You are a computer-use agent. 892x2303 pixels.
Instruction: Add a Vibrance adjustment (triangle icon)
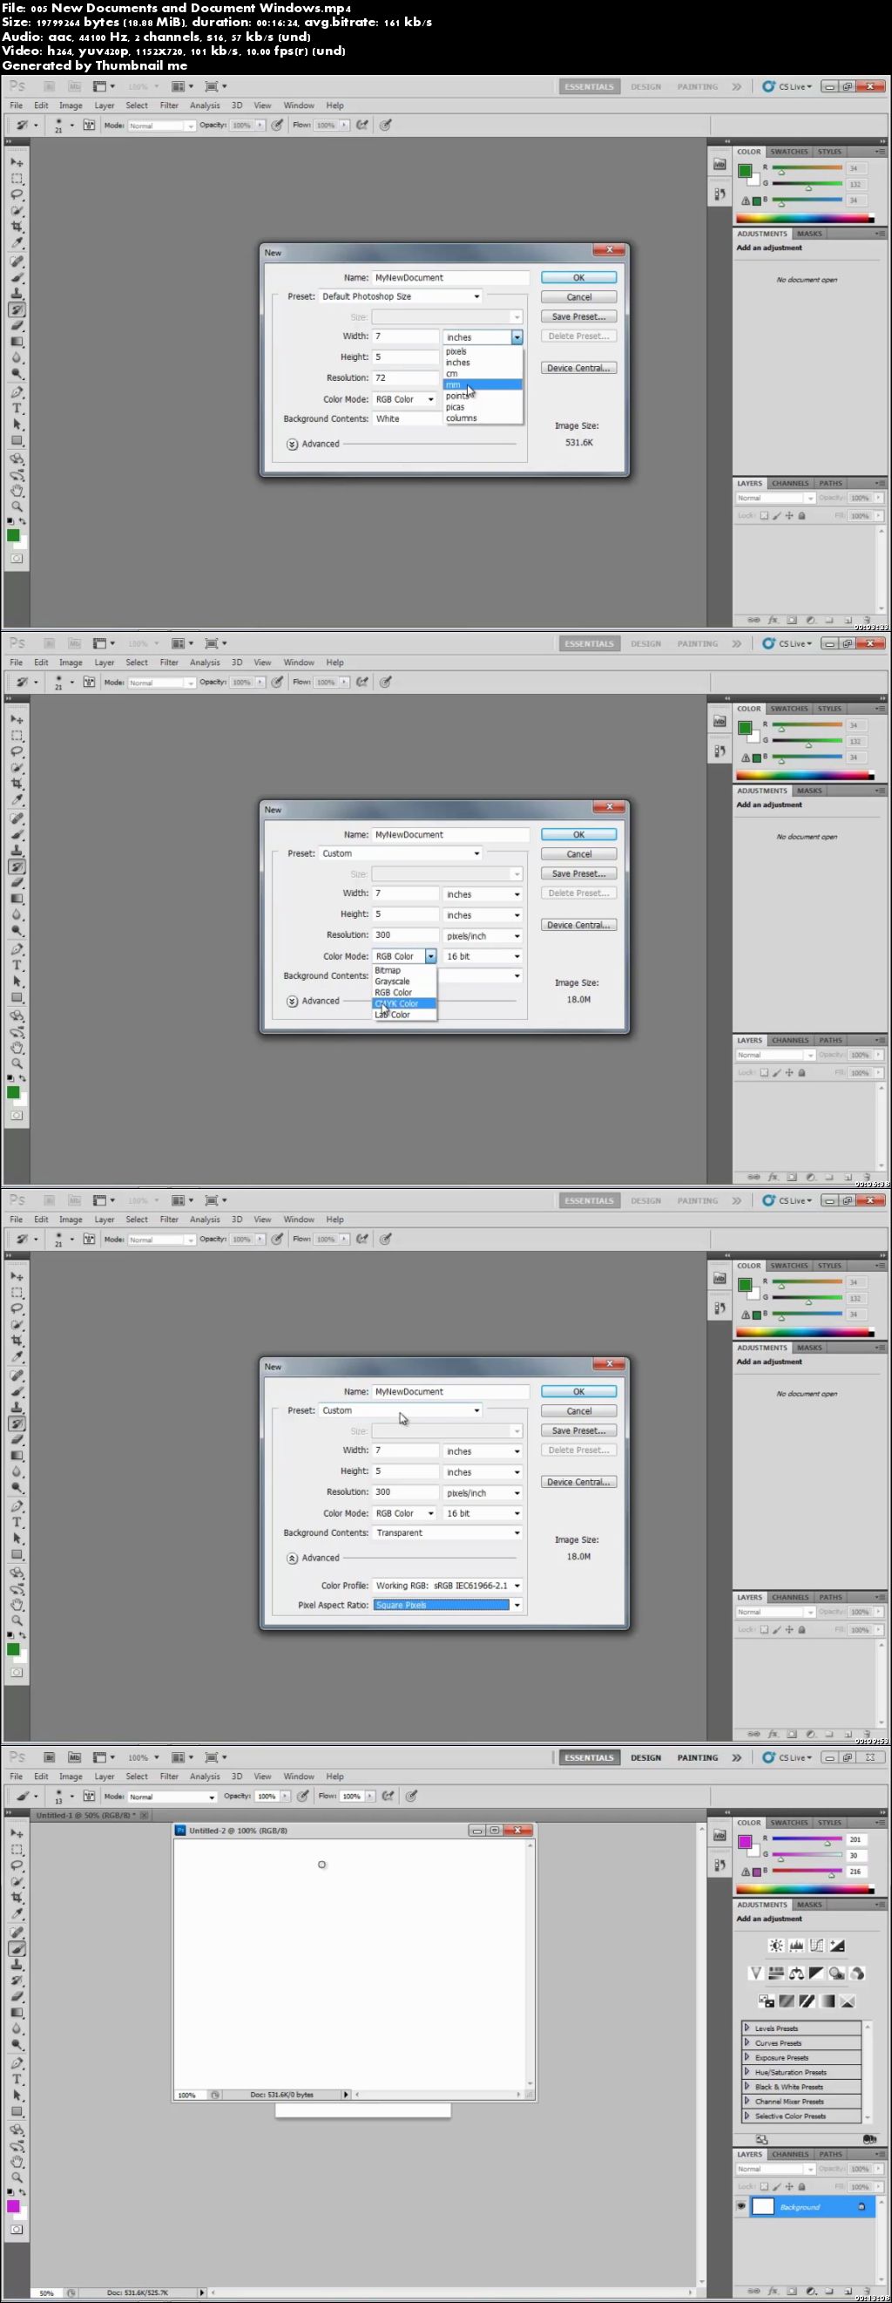pyautogui.click(x=756, y=1974)
